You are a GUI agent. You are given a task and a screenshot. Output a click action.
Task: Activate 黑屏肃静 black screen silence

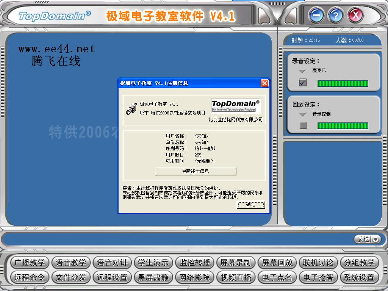point(154,277)
